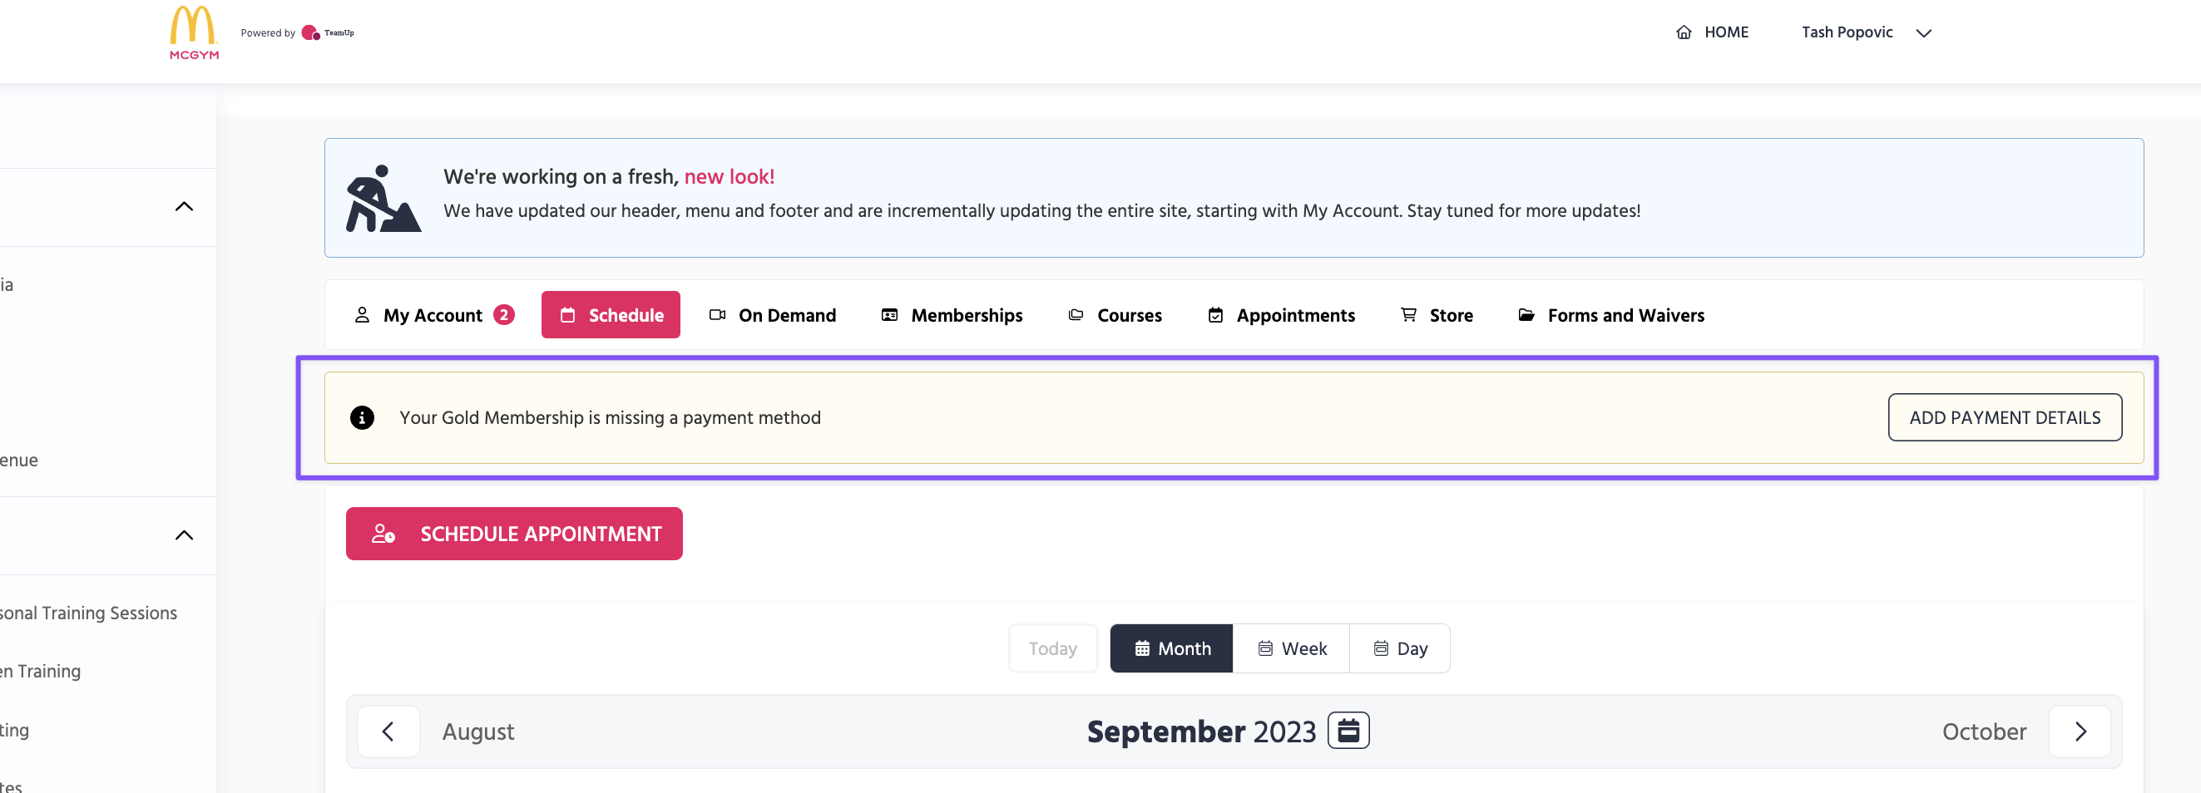This screenshot has height=793, width=2201.
Task: Open the Forms and Waivers tab
Action: 1610,315
